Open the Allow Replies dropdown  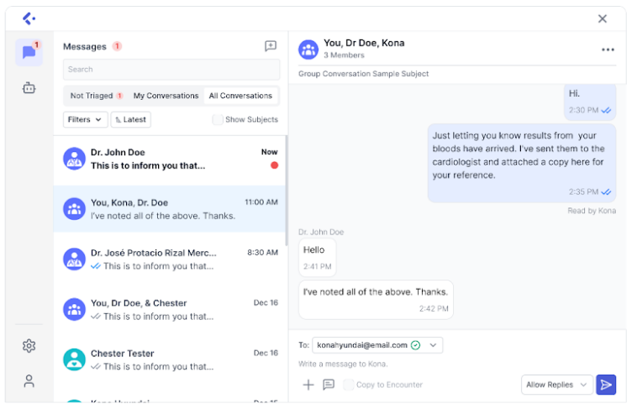(557, 385)
